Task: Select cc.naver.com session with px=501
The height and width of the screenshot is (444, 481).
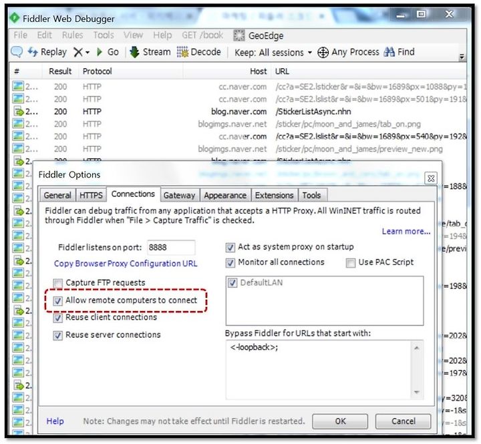Action: [239, 99]
